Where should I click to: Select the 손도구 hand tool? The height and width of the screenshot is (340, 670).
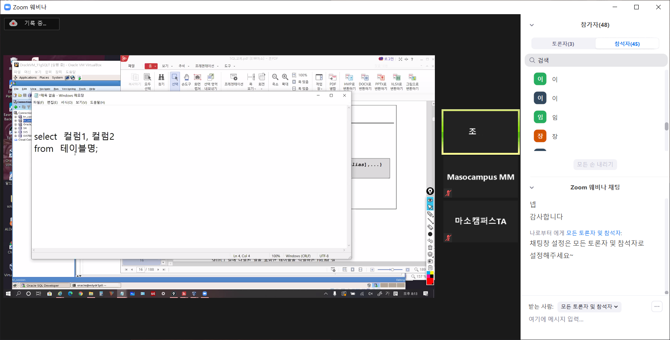click(186, 78)
